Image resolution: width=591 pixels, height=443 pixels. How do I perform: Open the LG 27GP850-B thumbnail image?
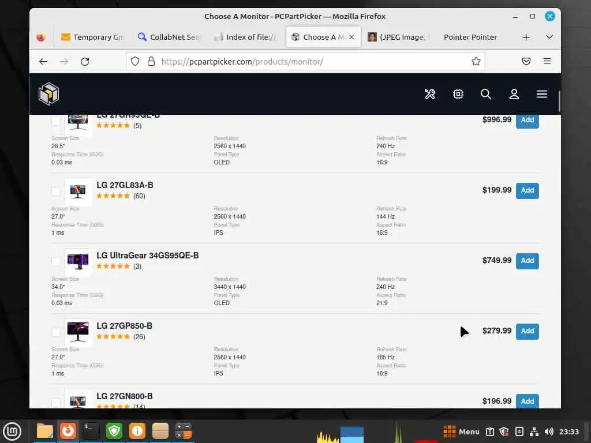78,333
